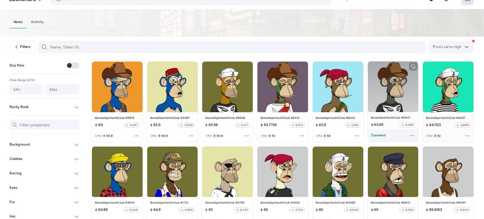Select the Items tab

18,22
